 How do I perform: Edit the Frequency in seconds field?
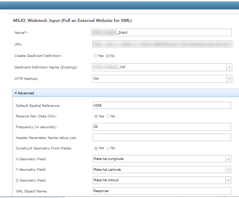pyautogui.click(x=162, y=127)
